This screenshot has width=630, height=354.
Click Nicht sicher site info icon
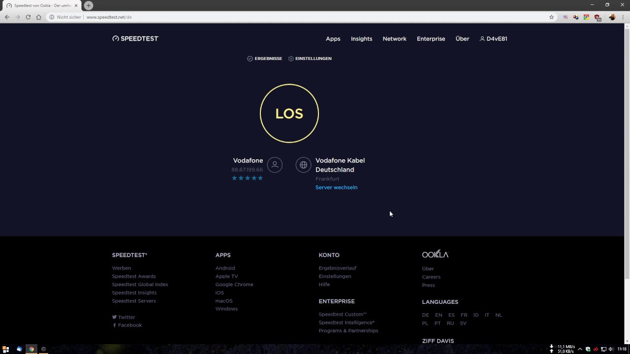click(52, 17)
